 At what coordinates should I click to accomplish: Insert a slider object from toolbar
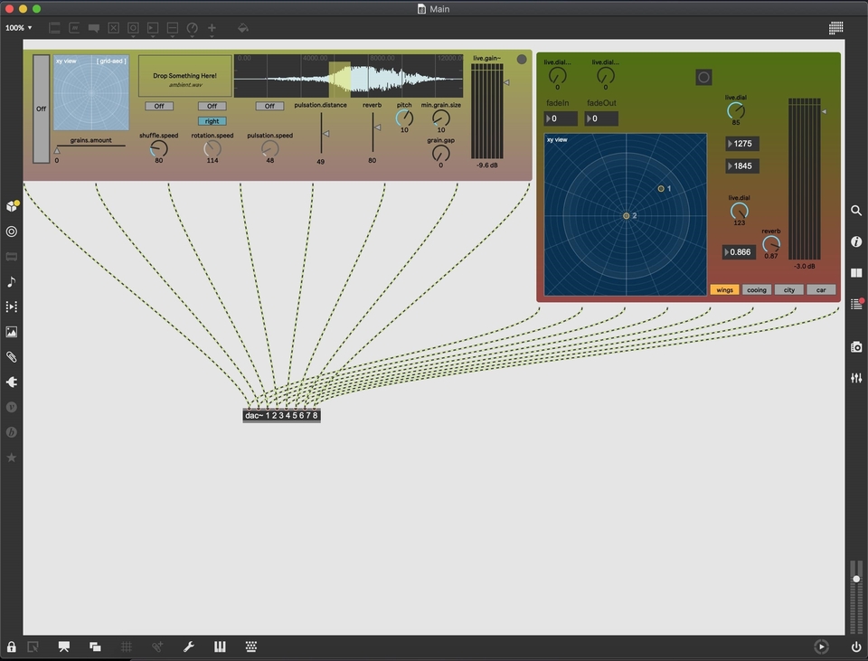[172, 28]
